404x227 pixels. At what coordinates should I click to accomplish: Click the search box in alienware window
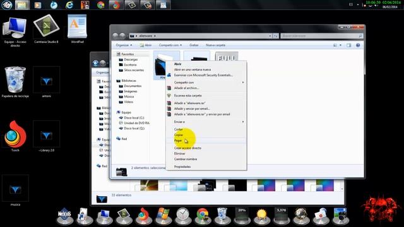point(321,36)
